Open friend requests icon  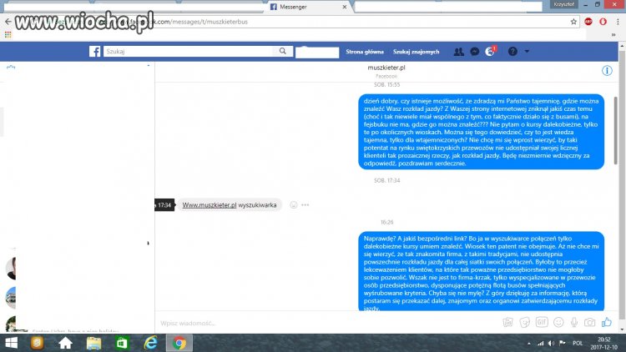[x=459, y=52]
